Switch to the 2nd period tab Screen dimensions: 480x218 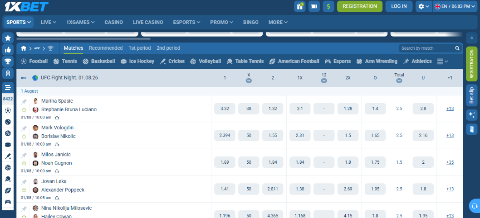[168, 48]
